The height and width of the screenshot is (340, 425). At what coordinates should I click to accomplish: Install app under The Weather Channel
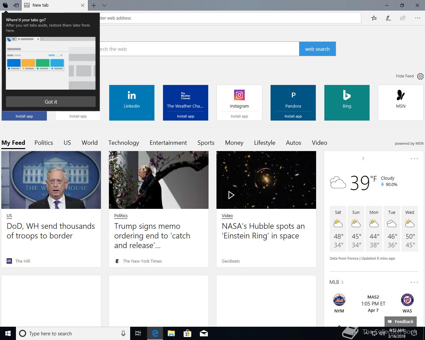coord(186,116)
